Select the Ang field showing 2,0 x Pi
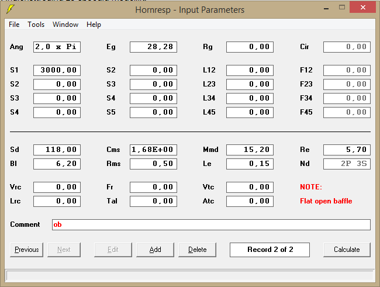Image resolution: width=380 pixels, height=287 pixels. coord(57,47)
